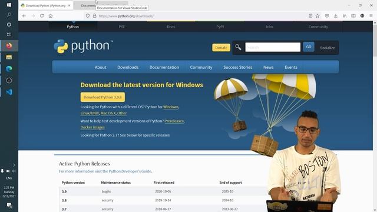Open Firefox account avatar icon
Screen dimensions: 377x212
(362, 16)
